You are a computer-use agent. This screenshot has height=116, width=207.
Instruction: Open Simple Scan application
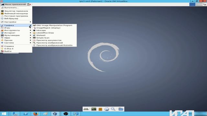[x=54, y=38]
